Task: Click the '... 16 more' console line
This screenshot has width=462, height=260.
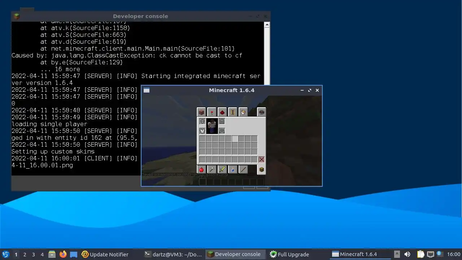Action: (x=60, y=69)
